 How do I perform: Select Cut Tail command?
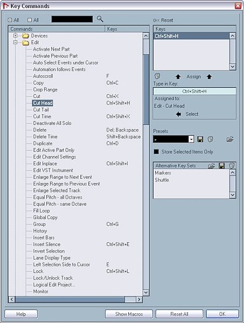coord(41,110)
